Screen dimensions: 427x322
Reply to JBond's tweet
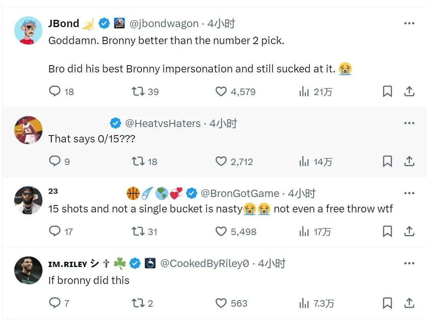click(x=55, y=92)
